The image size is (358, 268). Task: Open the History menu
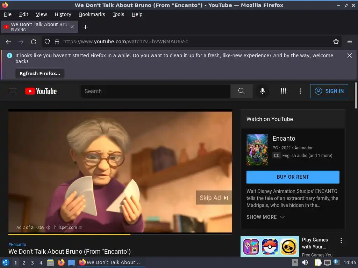point(63,14)
